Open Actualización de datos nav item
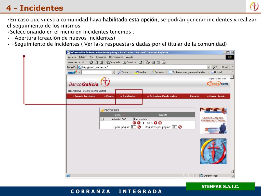The width and height of the screenshot is (261, 196). click(162, 96)
